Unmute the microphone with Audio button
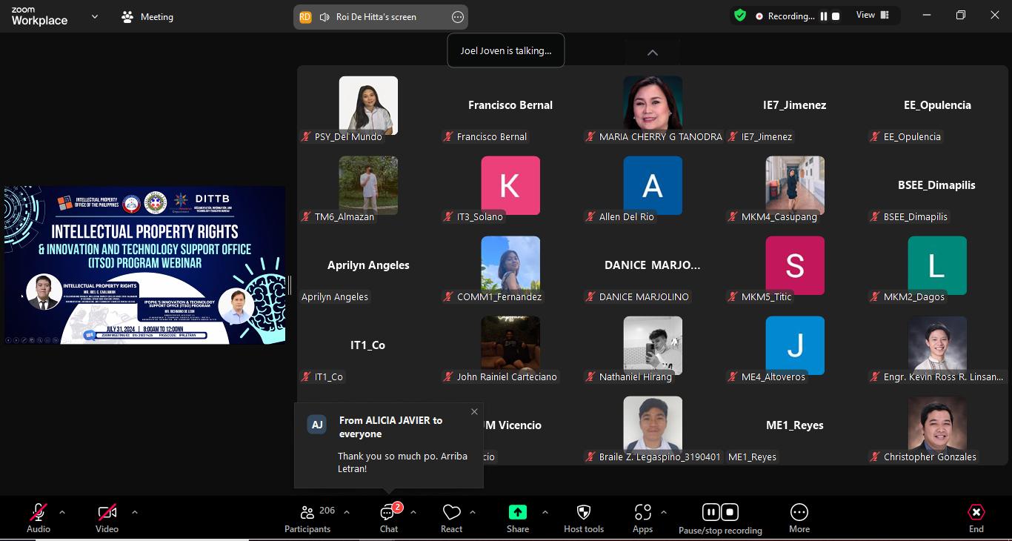The image size is (1012, 541). coord(39,518)
